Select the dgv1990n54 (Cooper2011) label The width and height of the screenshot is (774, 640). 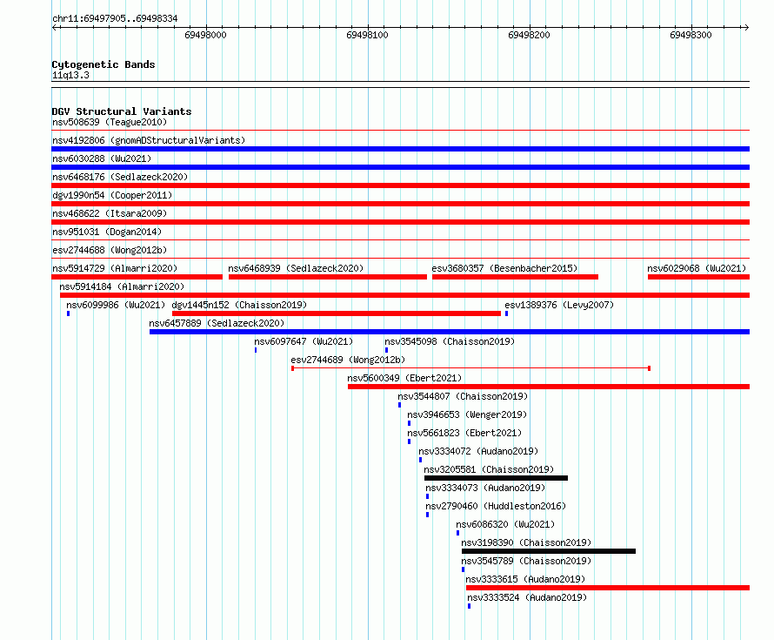click(112, 195)
